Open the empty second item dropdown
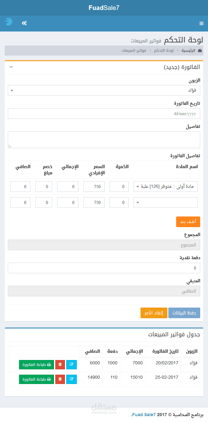Image resolution: width=208 pixels, height=423 pixels. (x=166, y=202)
